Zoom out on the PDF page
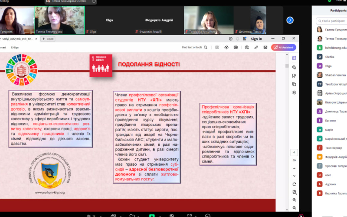347x217 pixels. pyautogui.click(x=294, y=208)
